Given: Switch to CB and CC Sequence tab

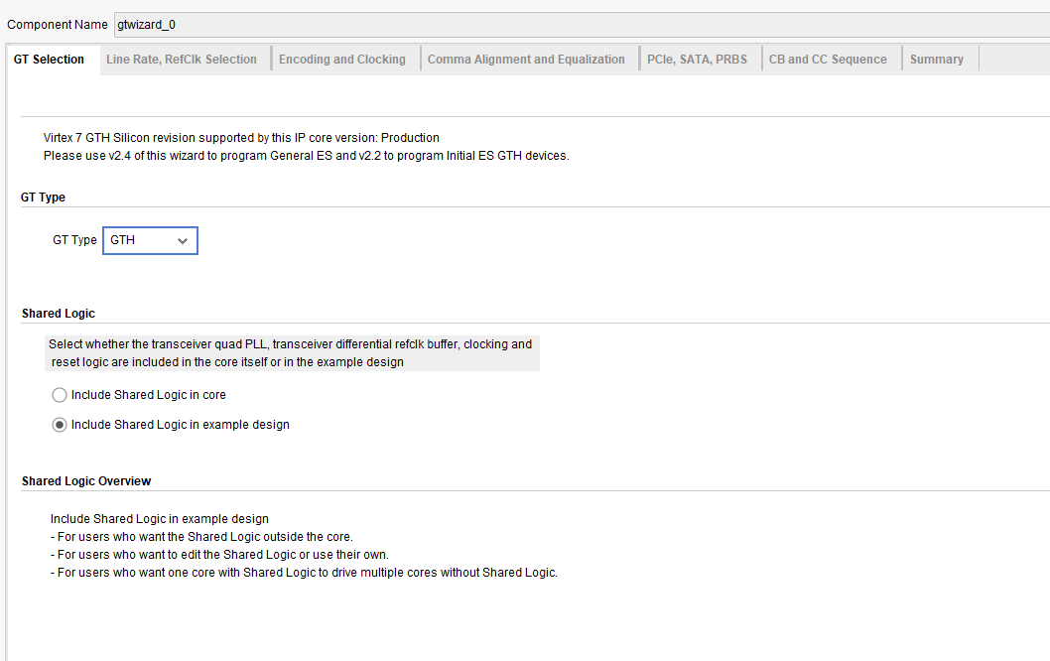Looking at the screenshot, I should coord(828,60).
